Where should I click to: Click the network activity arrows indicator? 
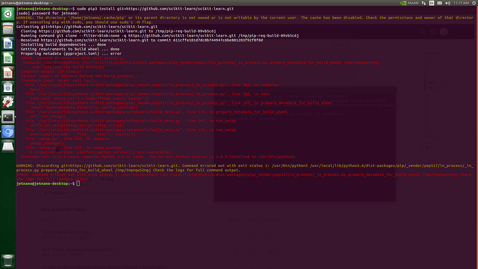point(424,3)
